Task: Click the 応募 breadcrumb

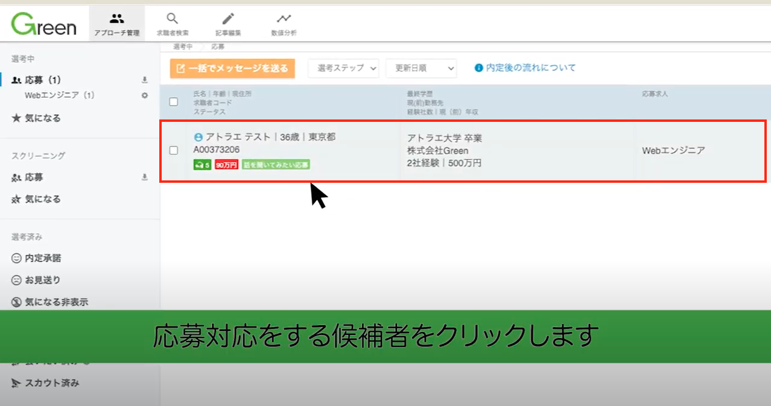Action: pos(218,46)
